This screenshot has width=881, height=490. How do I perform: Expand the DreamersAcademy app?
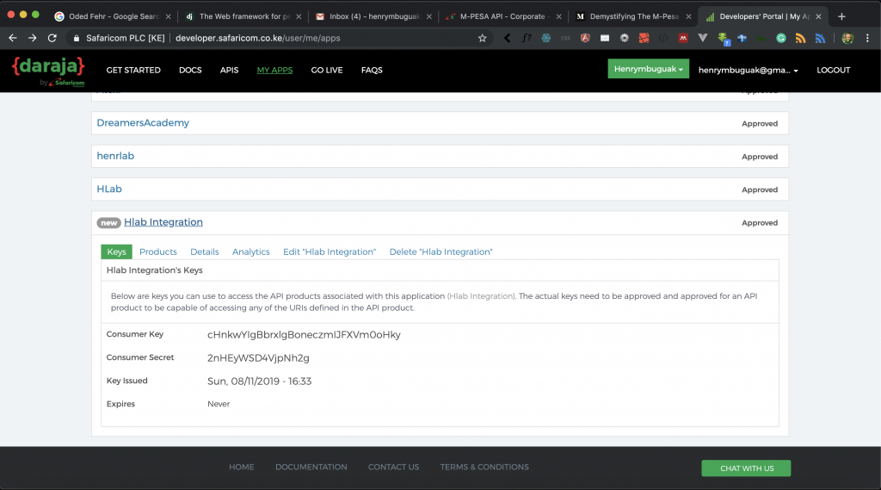click(x=143, y=122)
